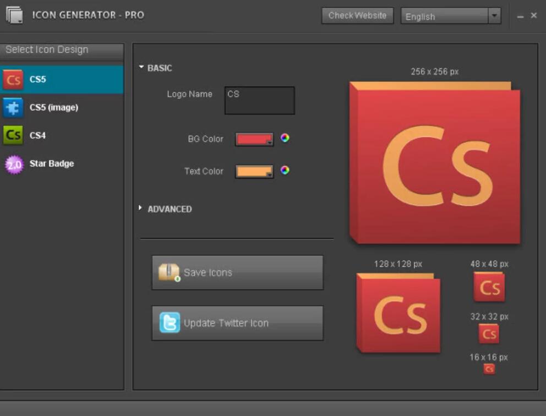Click the ICON GENERATOR - PRO title text
The width and height of the screenshot is (546, 416).
coord(88,15)
